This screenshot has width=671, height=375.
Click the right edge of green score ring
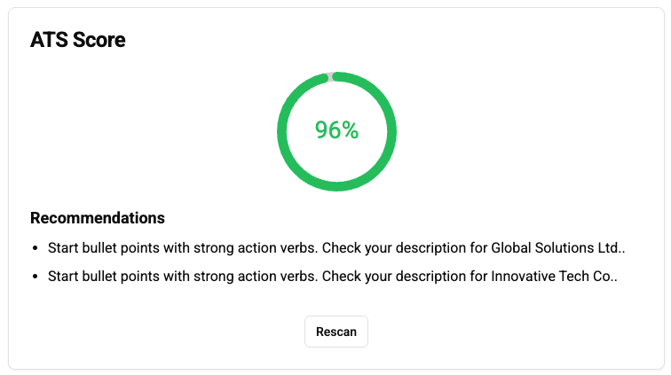tap(391, 131)
